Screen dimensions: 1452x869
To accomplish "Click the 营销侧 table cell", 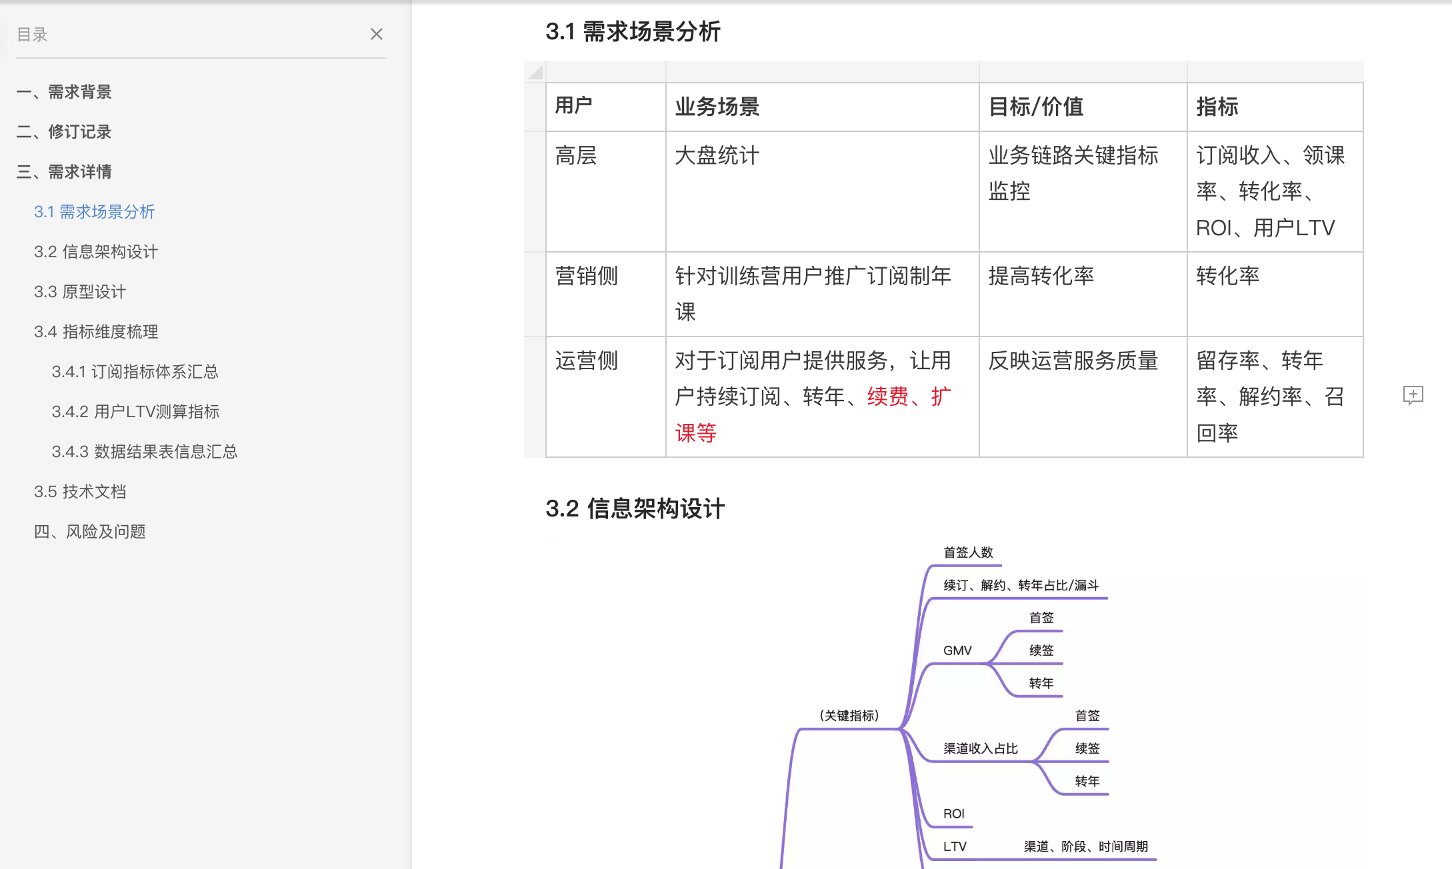I will (x=606, y=294).
